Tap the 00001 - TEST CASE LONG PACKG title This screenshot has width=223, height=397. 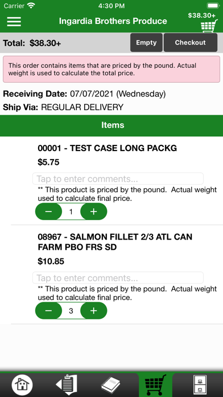pyautogui.click(x=108, y=148)
